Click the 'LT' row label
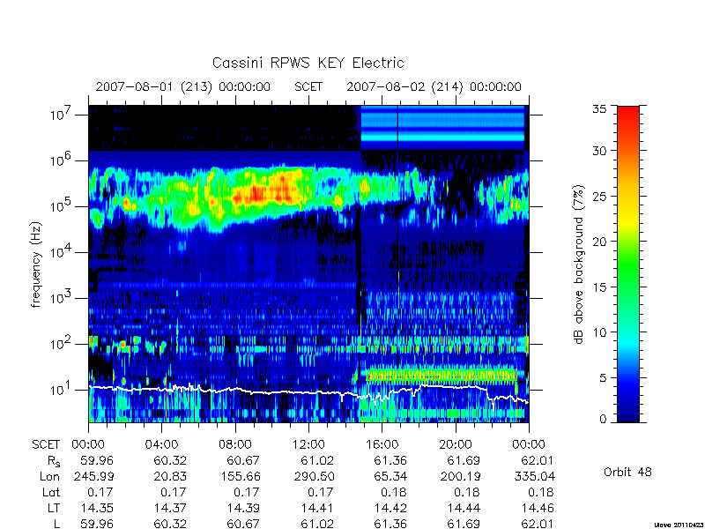The image size is (705, 529). [x=54, y=508]
